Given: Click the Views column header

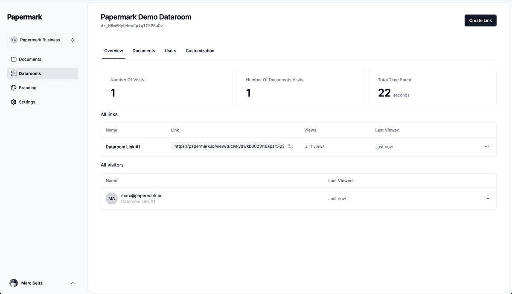Looking at the screenshot, I should pyautogui.click(x=310, y=130).
